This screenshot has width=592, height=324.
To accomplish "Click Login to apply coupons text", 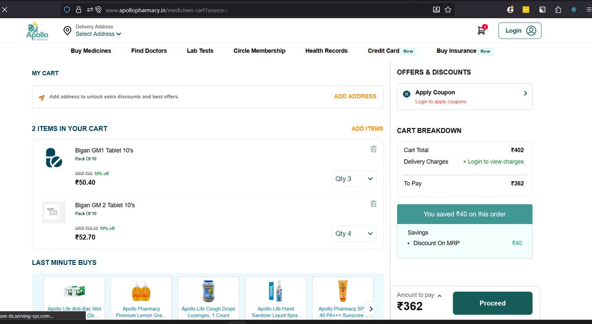I will [x=441, y=101].
